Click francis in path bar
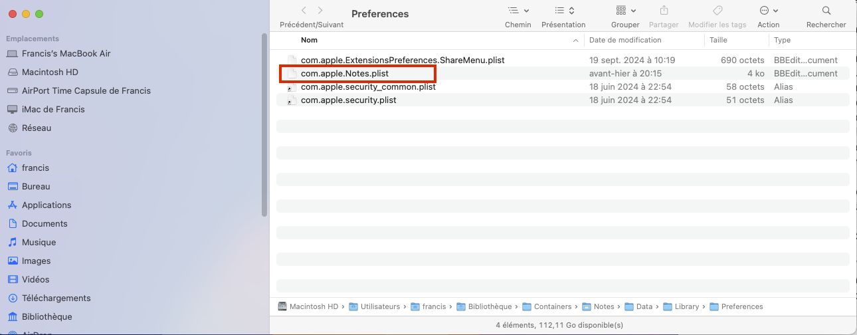This screenshot has height=335, width=857. tap(429, 306)
